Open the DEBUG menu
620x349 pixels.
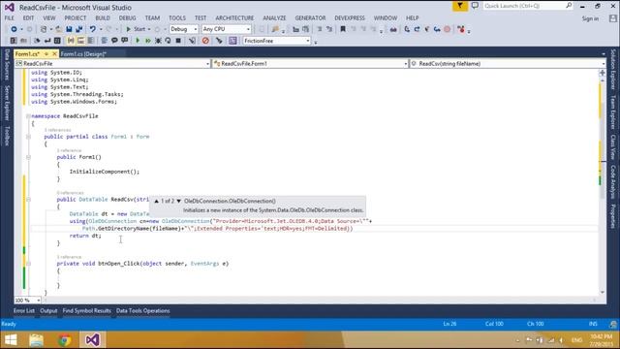coord(127,18)
